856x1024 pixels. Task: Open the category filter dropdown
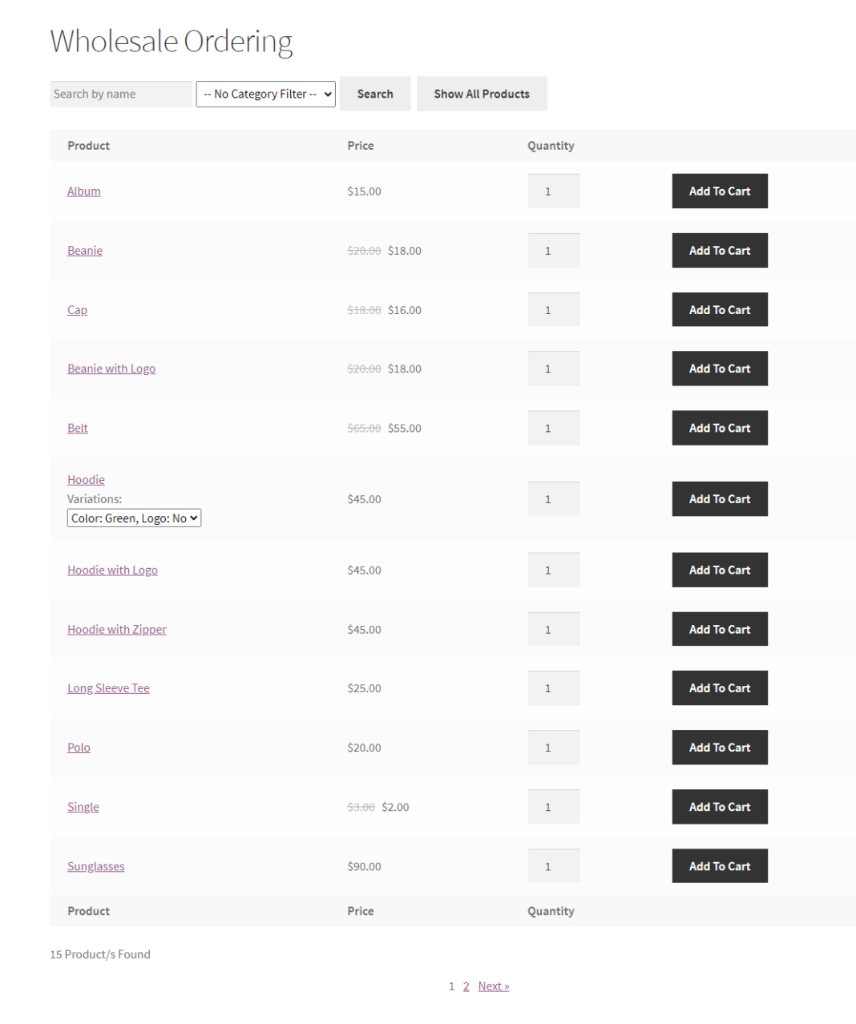pyautogui.click(x=265, y=94)
